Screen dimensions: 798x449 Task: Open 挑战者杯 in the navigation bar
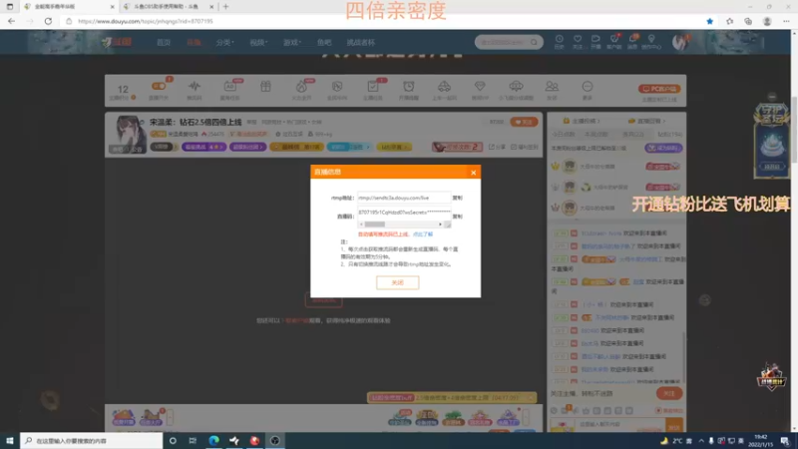pyautogui.click(x=360, y=42)
